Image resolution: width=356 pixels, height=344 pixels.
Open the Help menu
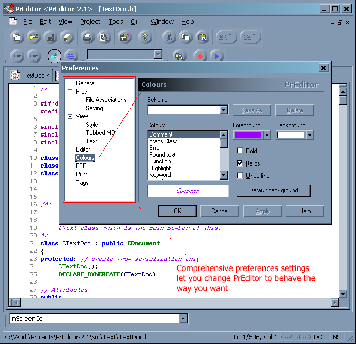pos(188,22)
